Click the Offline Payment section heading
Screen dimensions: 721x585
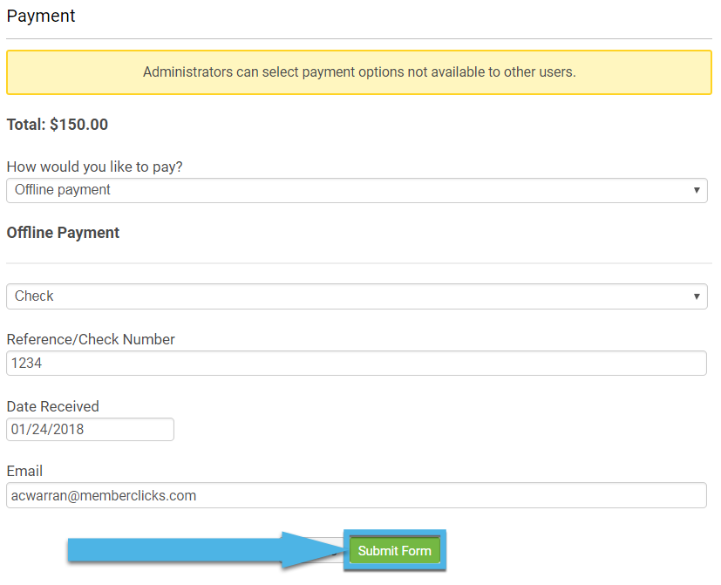tap(63, 233)
